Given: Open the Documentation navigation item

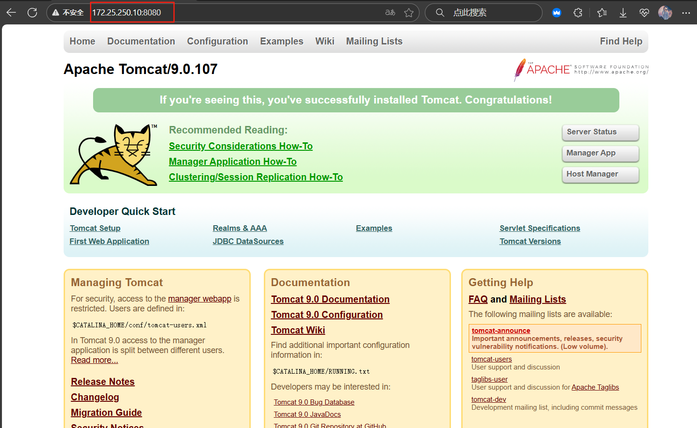Looking at the screenshot, I should coord(141,41).
